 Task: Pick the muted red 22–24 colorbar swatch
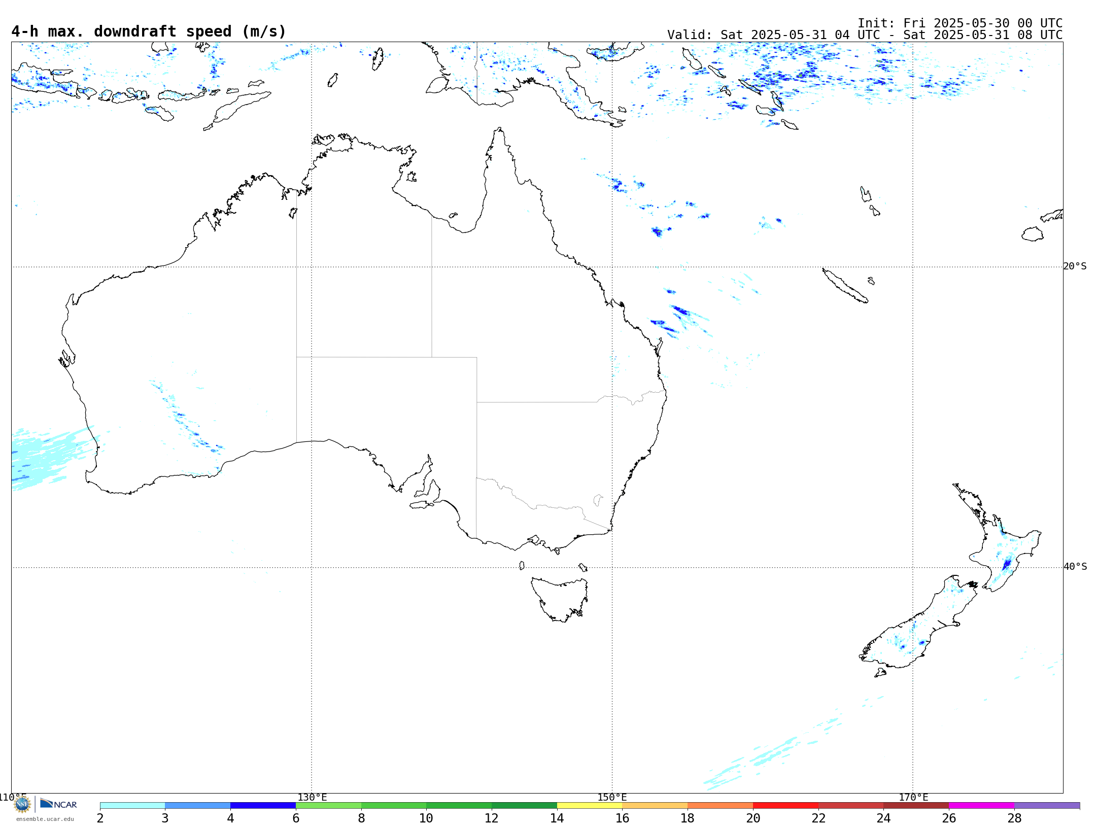coord(851,806)
